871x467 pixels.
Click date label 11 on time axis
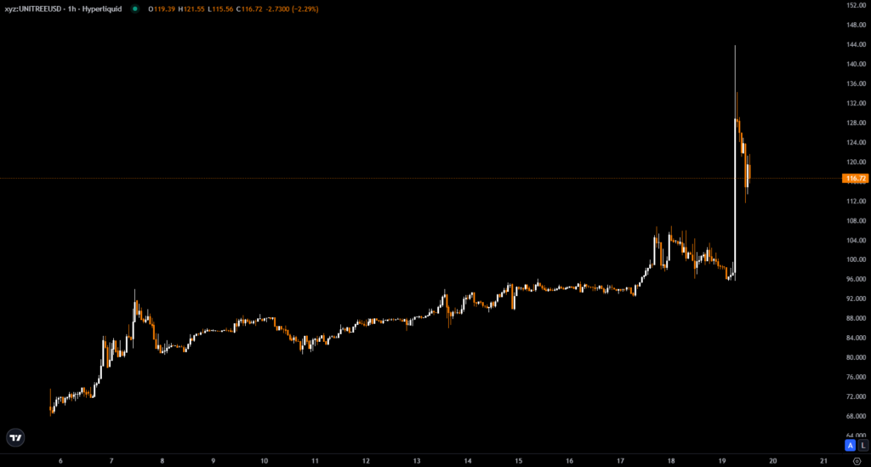[x=315, y=461]
